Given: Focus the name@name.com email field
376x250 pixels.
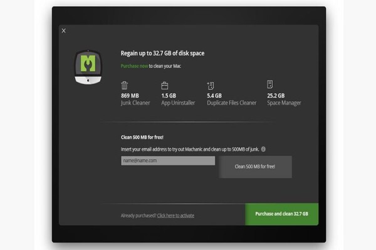Looking at the screenshot, I should [168, 161].
